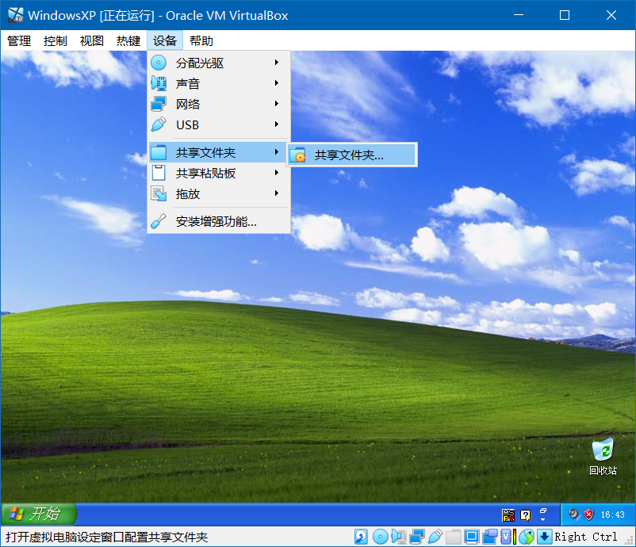Select 共享文件夹... in the flyout submenu
The image size is (636, 547).
351,155
